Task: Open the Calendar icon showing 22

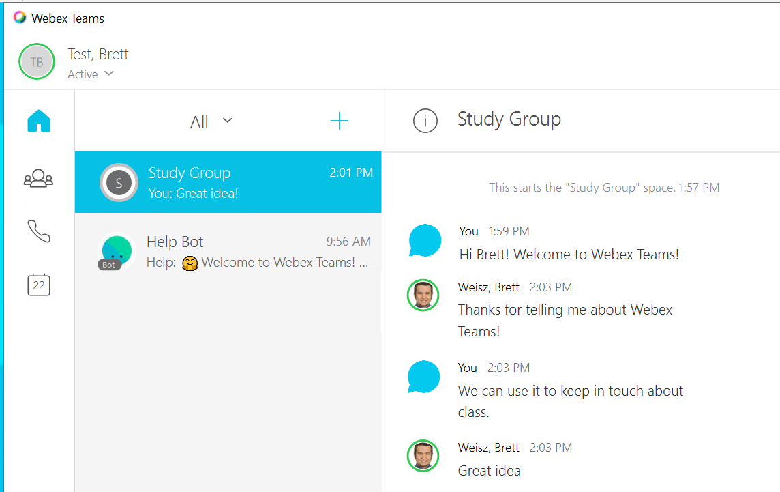Action: click(39, 285)
